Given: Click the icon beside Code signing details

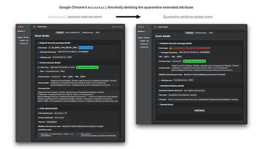Looking at the screenshot, I should point(38,108).
